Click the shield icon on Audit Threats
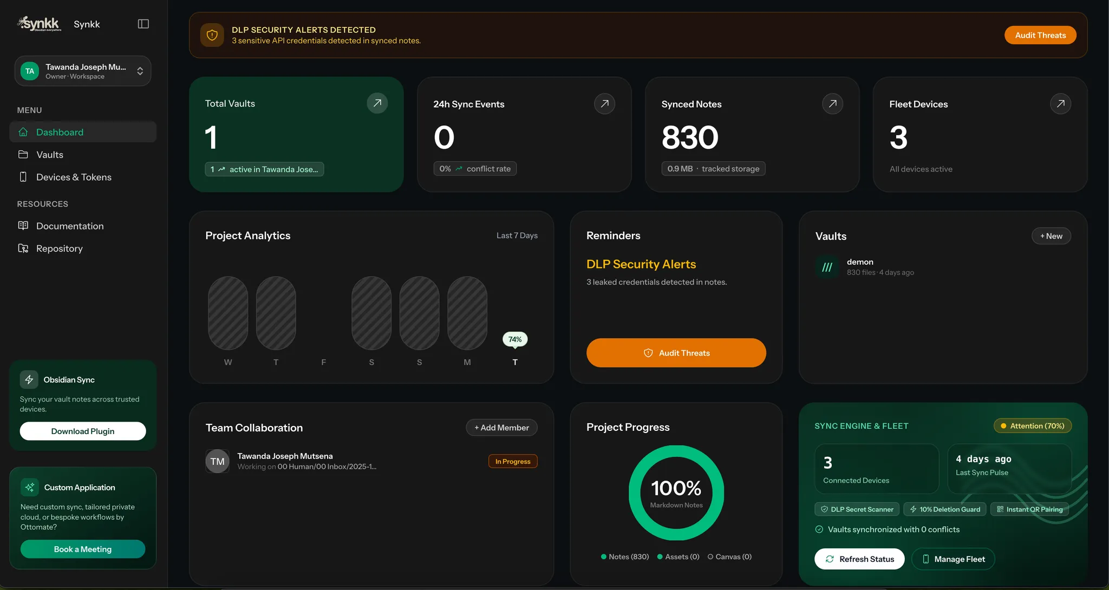Viewport: 1109px width, 590px height. (x=648, y=353)
